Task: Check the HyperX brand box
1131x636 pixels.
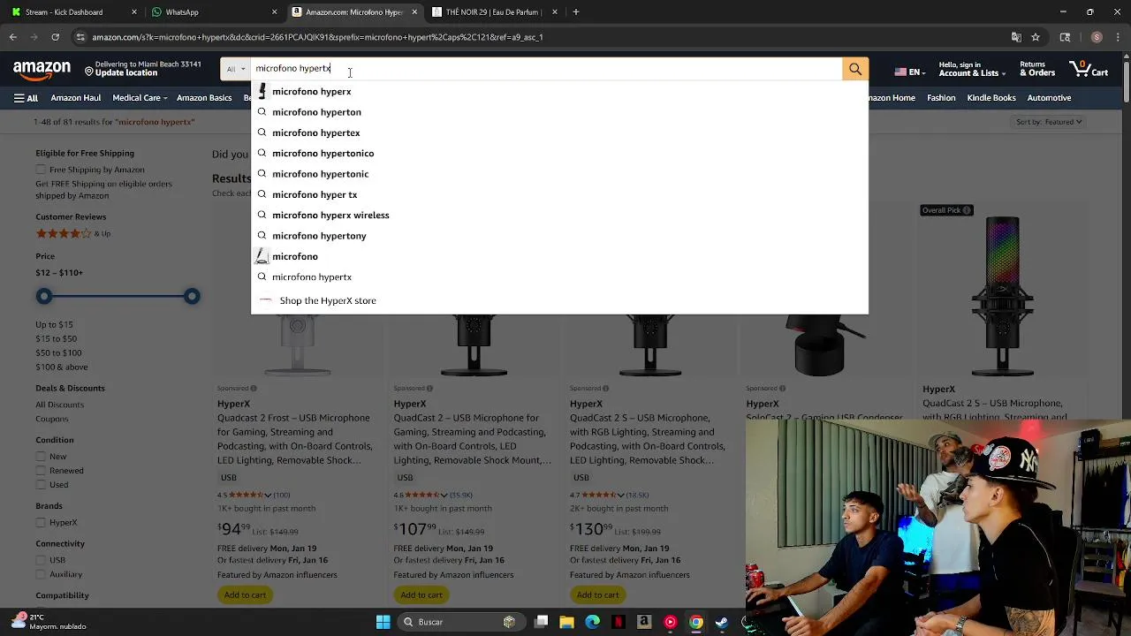Action: [41, 523]
